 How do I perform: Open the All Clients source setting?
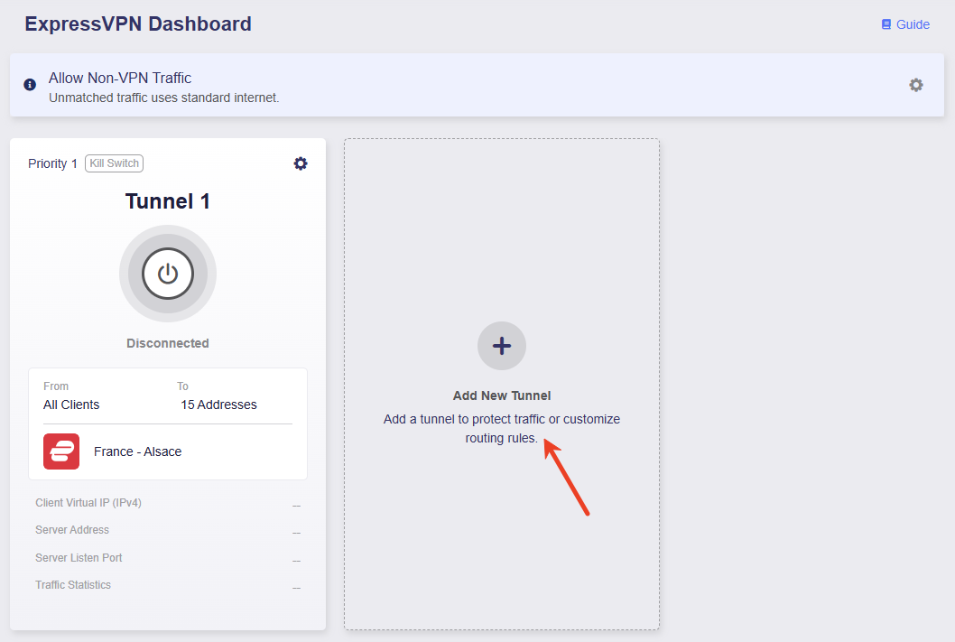[71, 405]
